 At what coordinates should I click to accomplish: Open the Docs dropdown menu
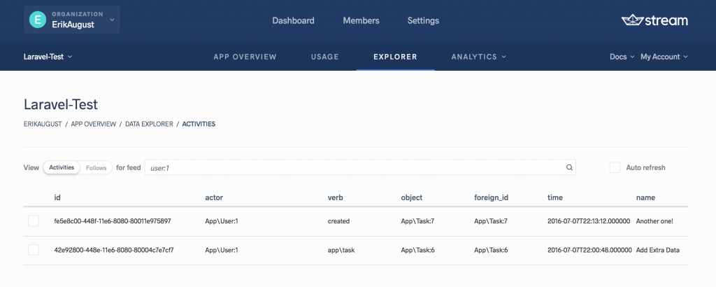[x=622, y=57]
